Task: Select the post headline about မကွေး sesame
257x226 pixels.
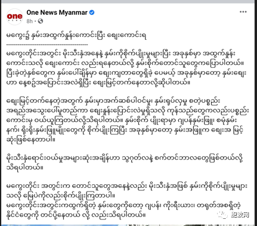Action: pyautogui.click(x=76, y=36)
